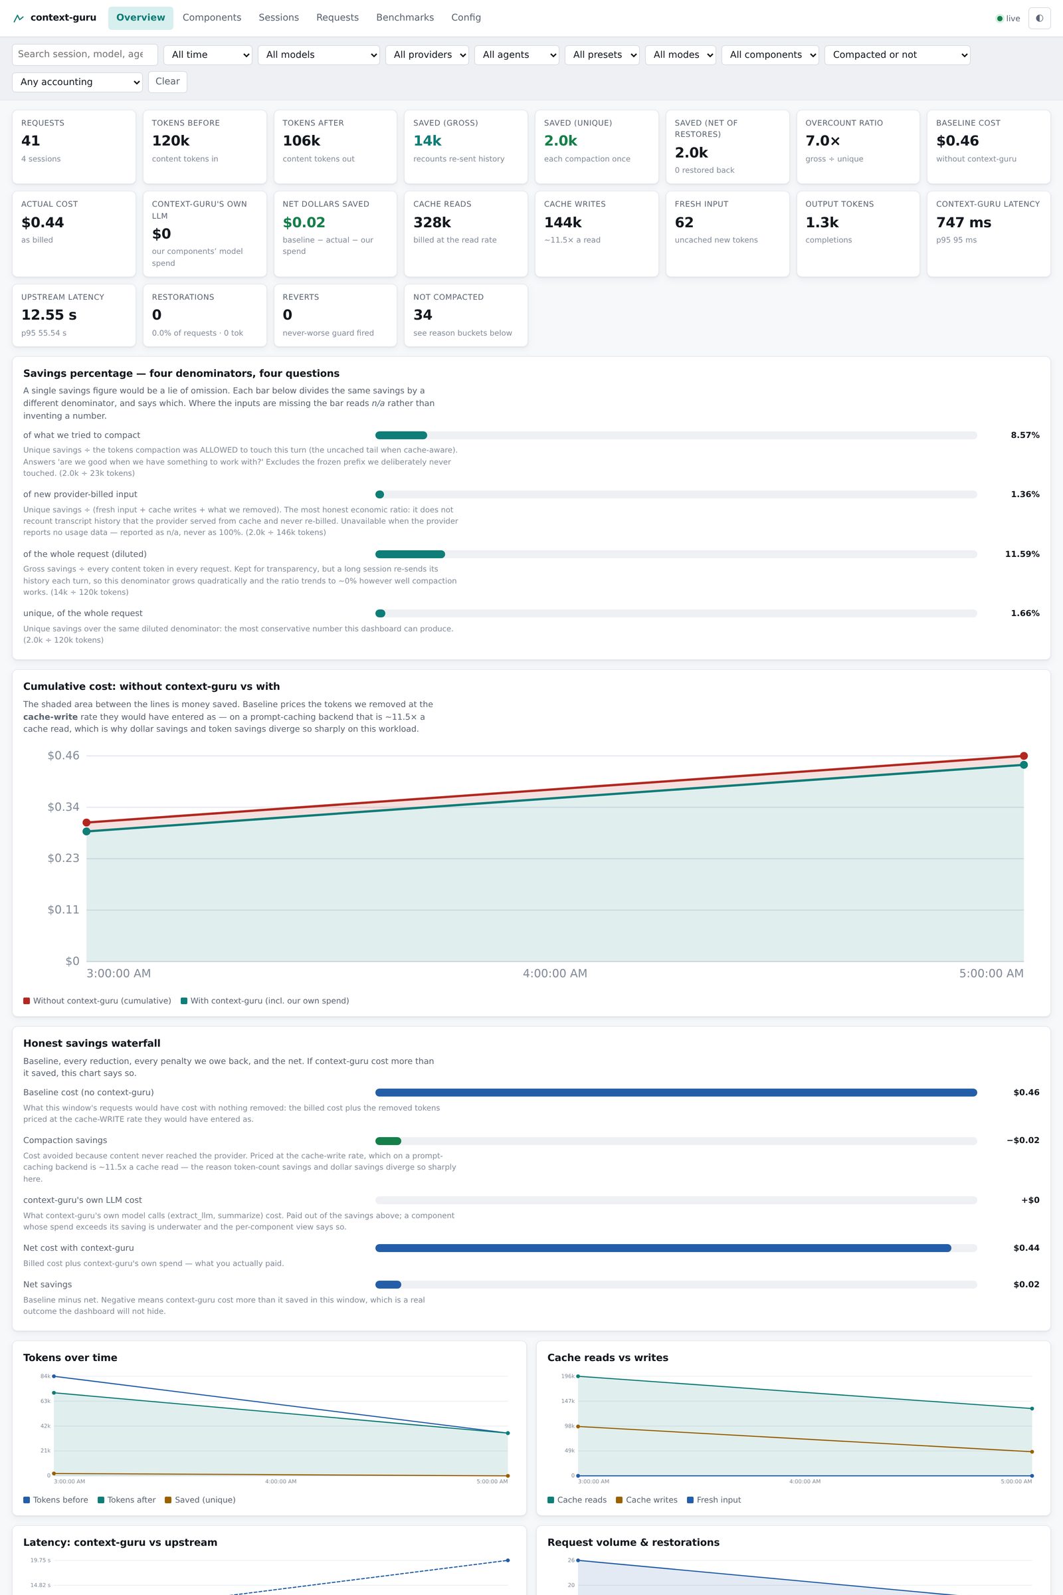Switch to the Components tab
Screen dimensions: 1063x1595
[x=211, y=18]
